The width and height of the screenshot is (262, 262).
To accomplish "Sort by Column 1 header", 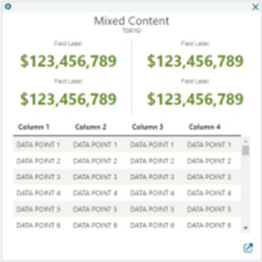I will (33, 127).
